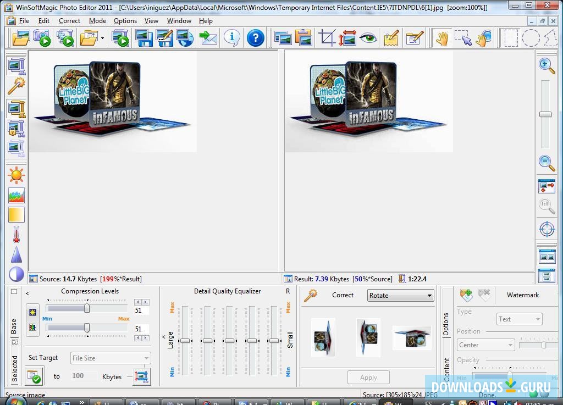
Task: Toggle the half-circle contrast icon in left sidebar
Action: click(x=16, y=274)
